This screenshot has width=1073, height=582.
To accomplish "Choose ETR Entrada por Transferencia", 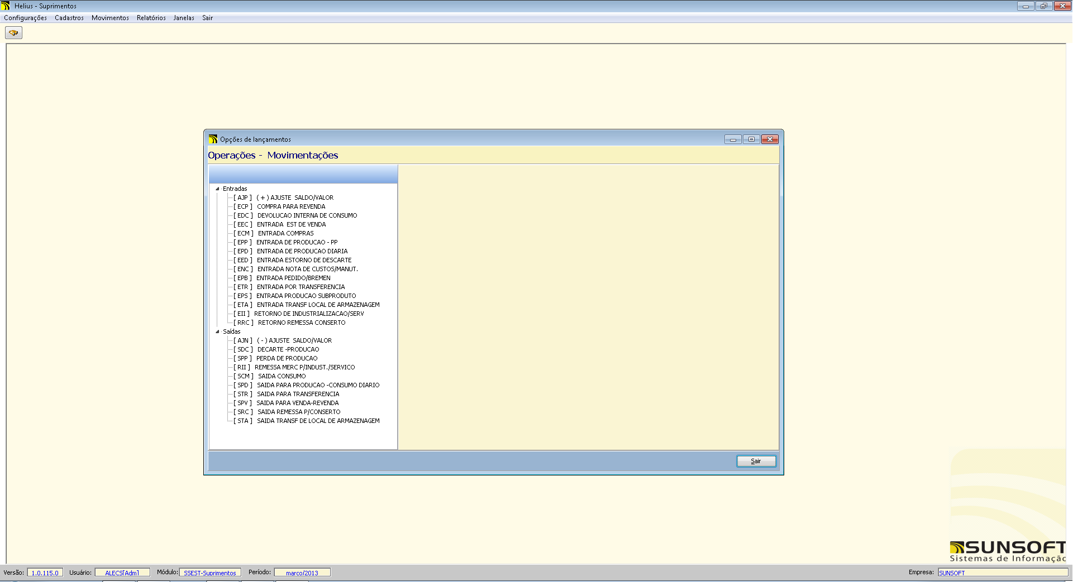I will (300, 287).
